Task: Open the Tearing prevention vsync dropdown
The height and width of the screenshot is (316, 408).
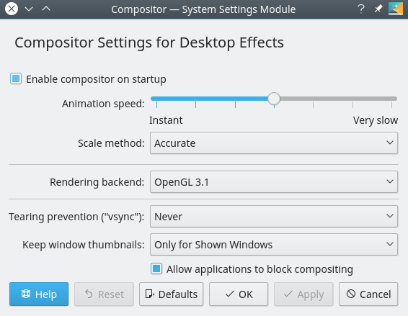Action: click(274, 217)
